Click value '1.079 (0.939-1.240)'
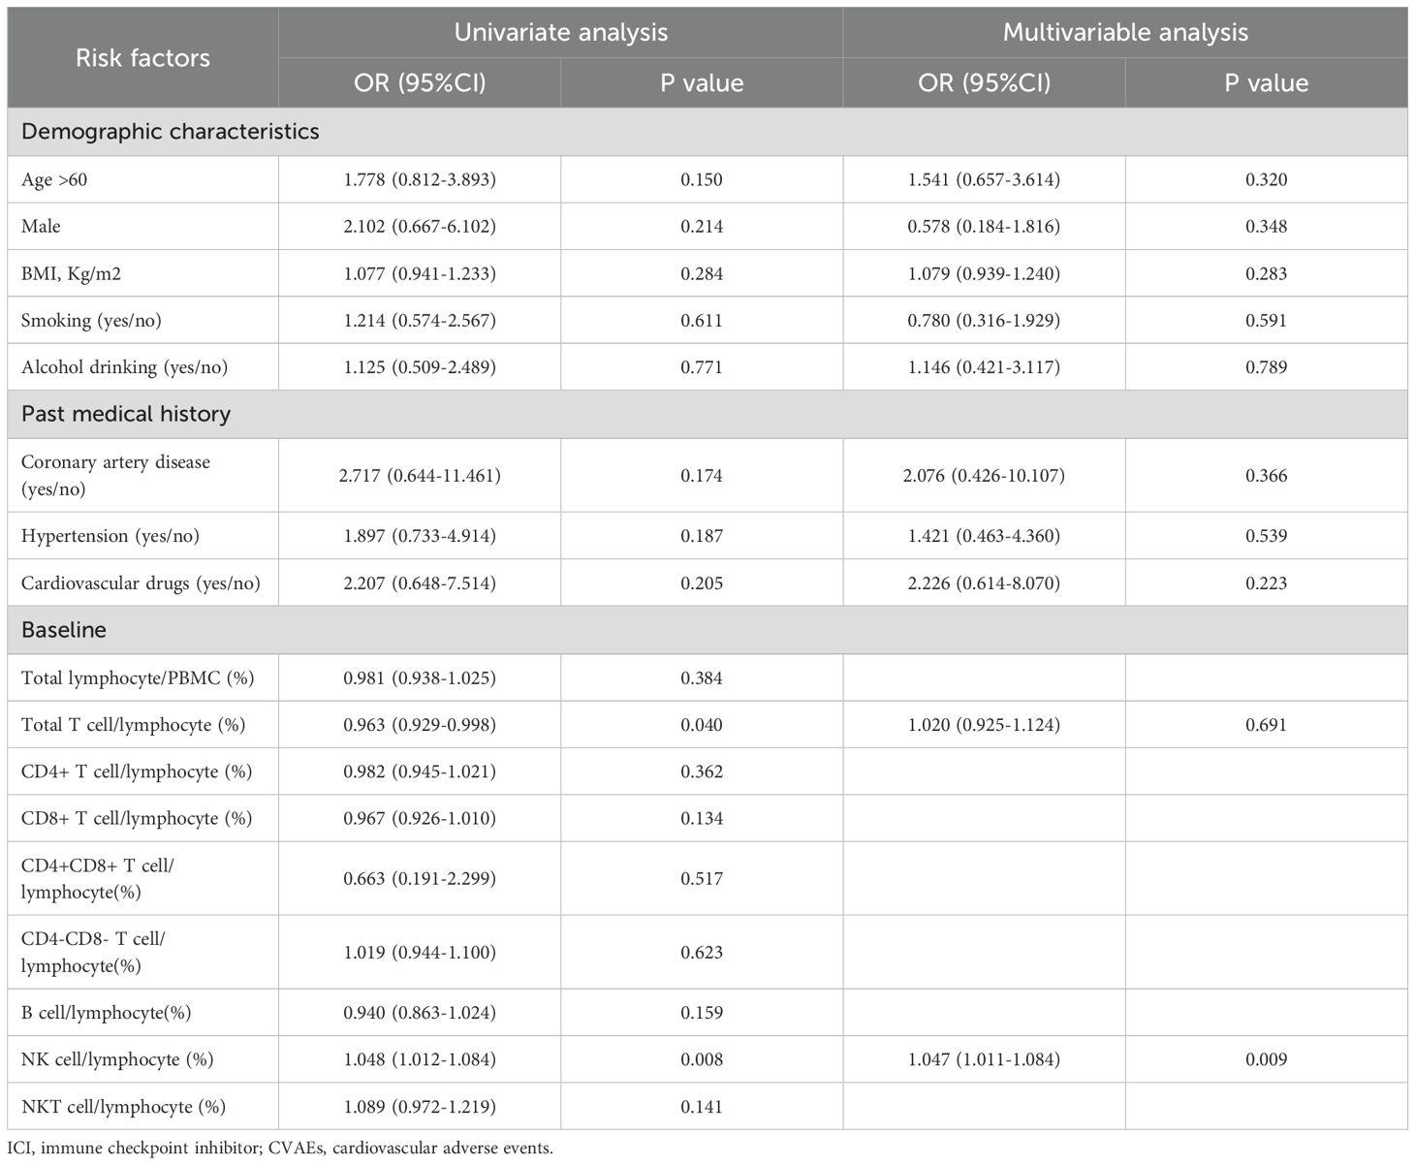The image size is (1415, 1165). pyautogui.click(x=984, y=273)
